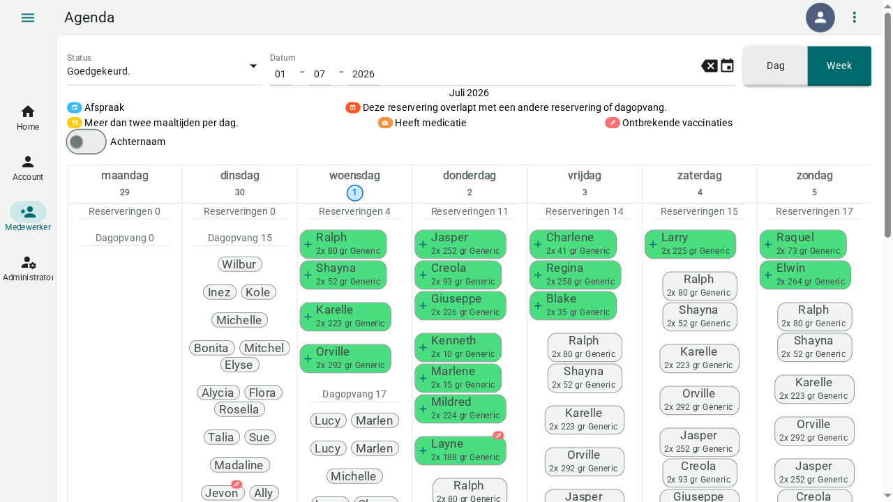Select Medewerker in the sidebar menu

(28, 218)
